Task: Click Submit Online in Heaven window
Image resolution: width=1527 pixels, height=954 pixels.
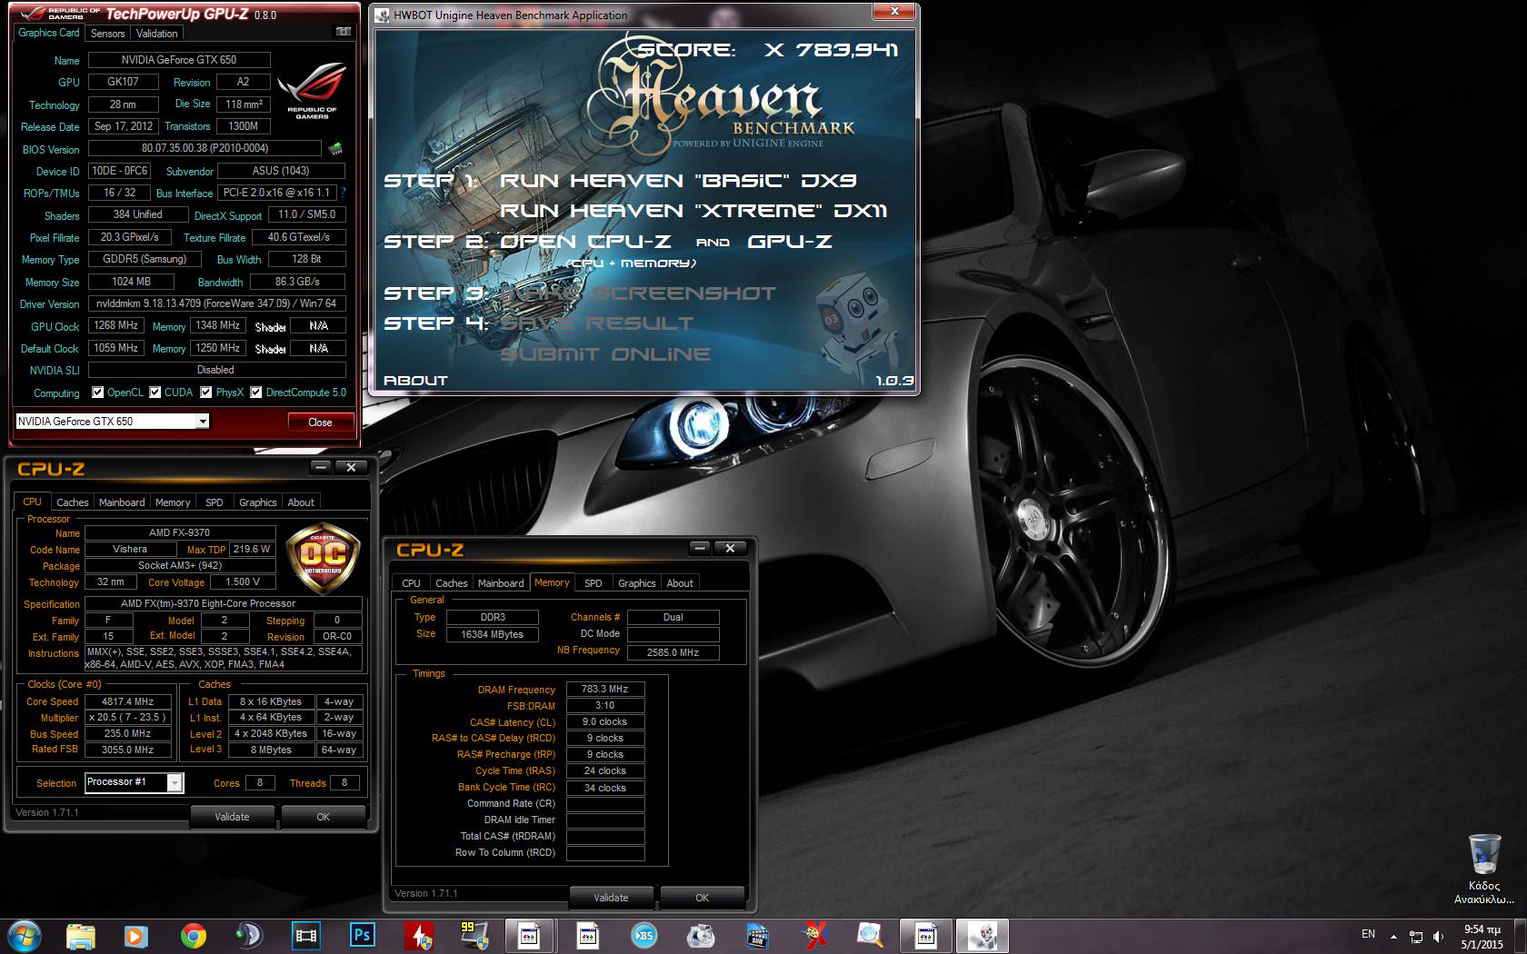Action: [605, 353]
